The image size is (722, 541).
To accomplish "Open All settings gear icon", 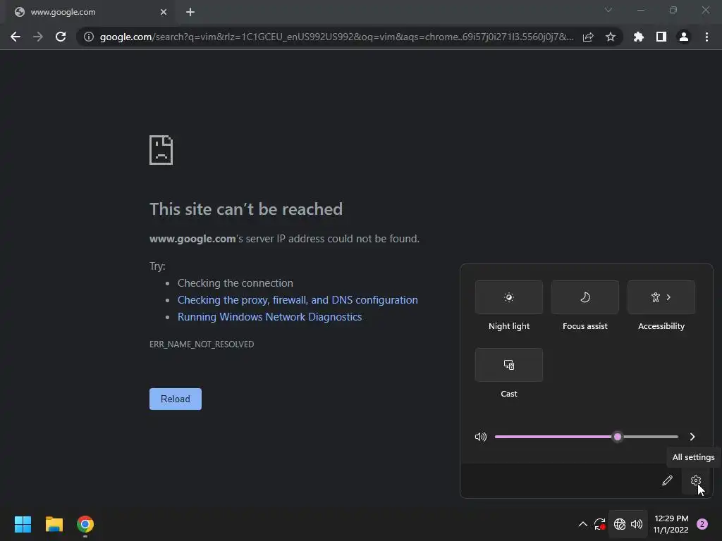I will pos(696,480).
